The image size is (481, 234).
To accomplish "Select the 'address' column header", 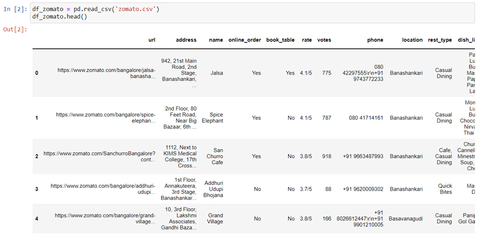I will click(186, 40).
